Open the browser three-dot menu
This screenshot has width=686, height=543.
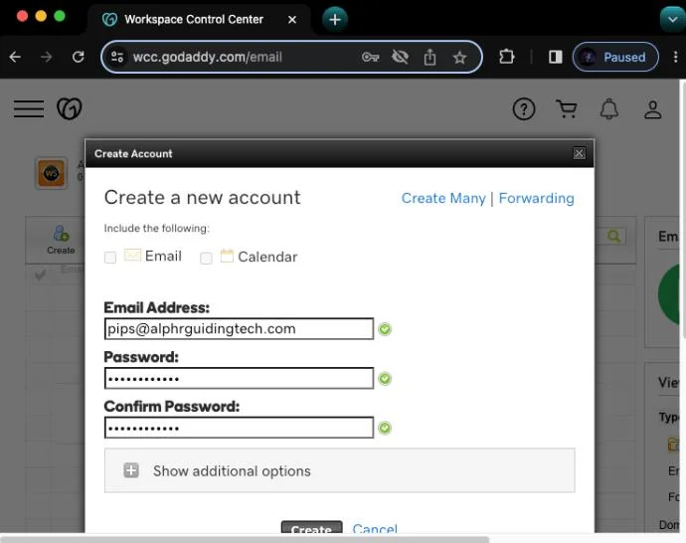pyautogui.click(x=675, y=57)
